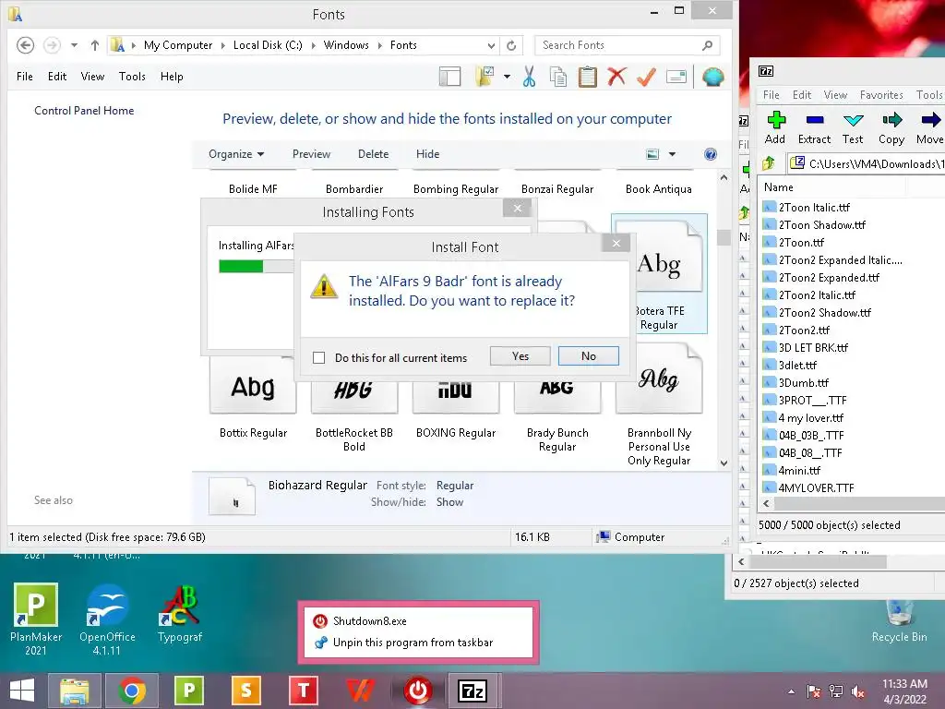The height and width of the screenshot is (709, 945).
Task: Click the globe shell icon in Fonts toolbar
Action: tap(713, 77)
